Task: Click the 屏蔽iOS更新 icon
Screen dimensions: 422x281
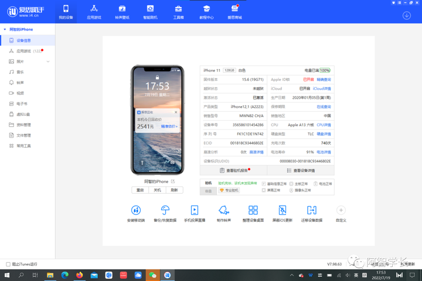Action: click(283, 210)
